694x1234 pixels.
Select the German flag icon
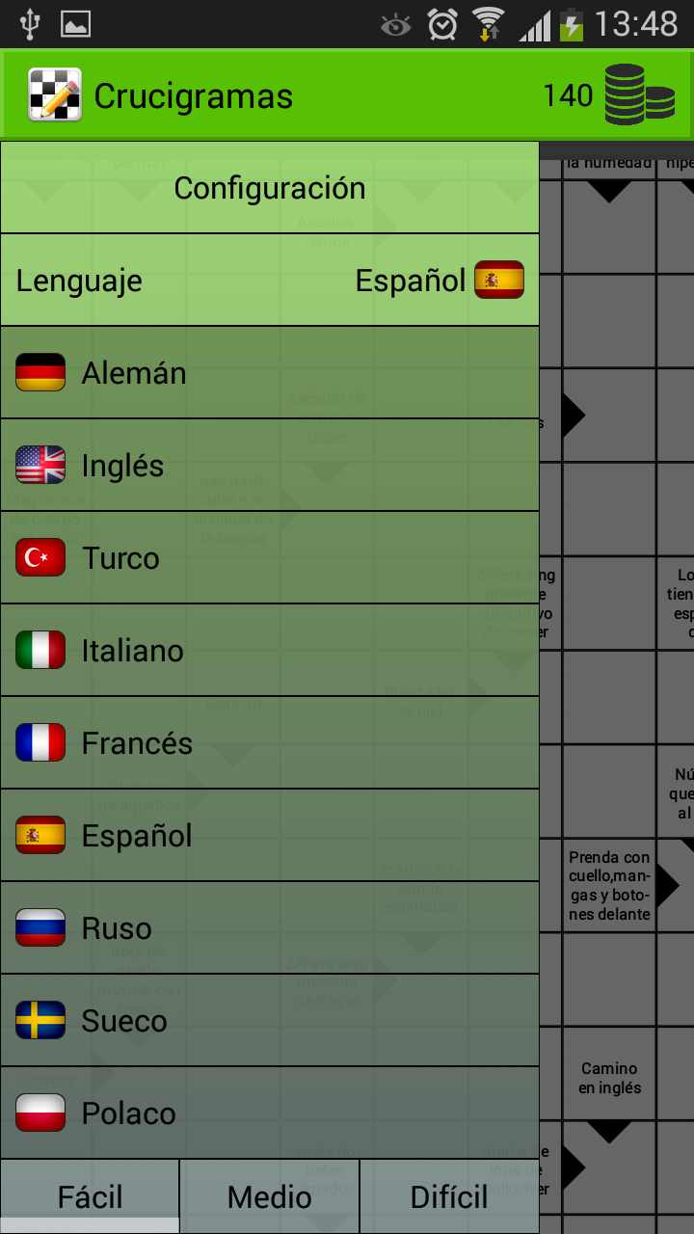40,372
